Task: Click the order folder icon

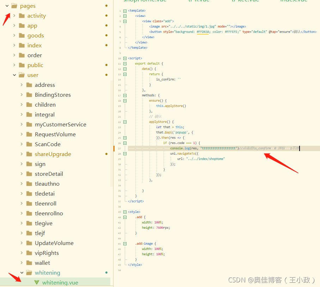Action: (21, 55)
